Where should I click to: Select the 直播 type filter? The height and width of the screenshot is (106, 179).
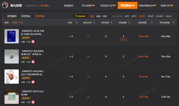coord(98,16)
